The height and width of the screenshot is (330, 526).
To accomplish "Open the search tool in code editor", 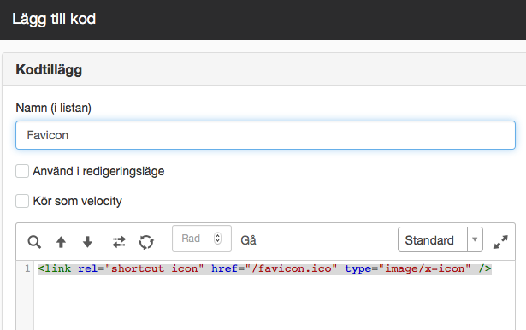I will click(34, 241).
